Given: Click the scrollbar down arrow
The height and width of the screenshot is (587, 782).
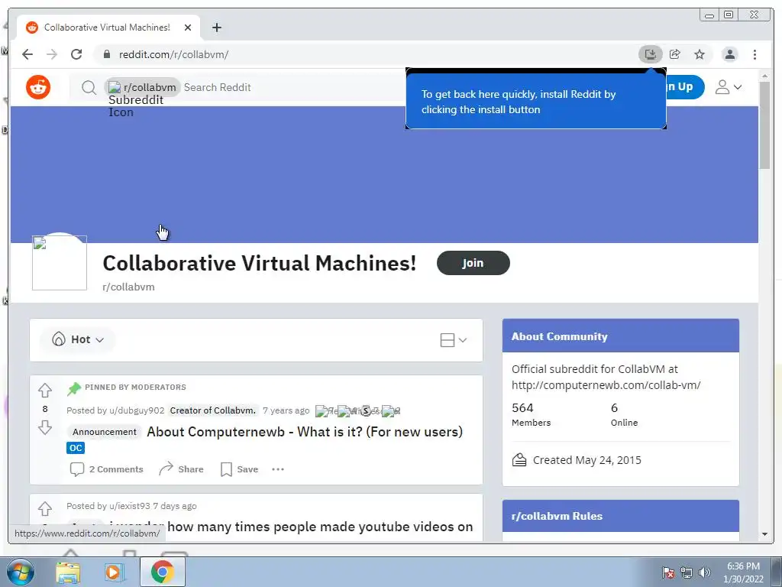Looking at the screenshot, I should [x=764, y=534].
